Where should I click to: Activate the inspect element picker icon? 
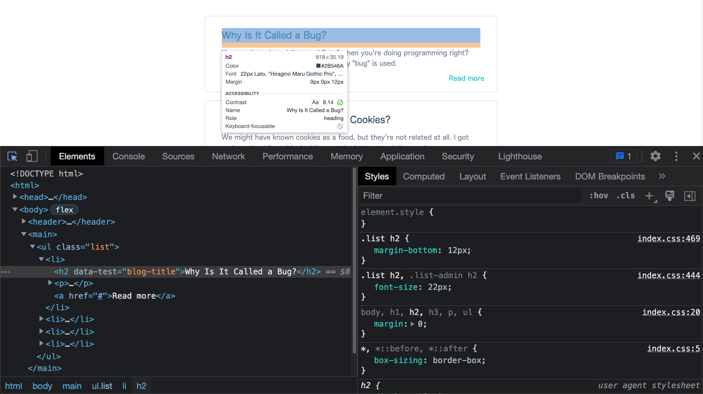pyautogui.click(x=12, y=156)
